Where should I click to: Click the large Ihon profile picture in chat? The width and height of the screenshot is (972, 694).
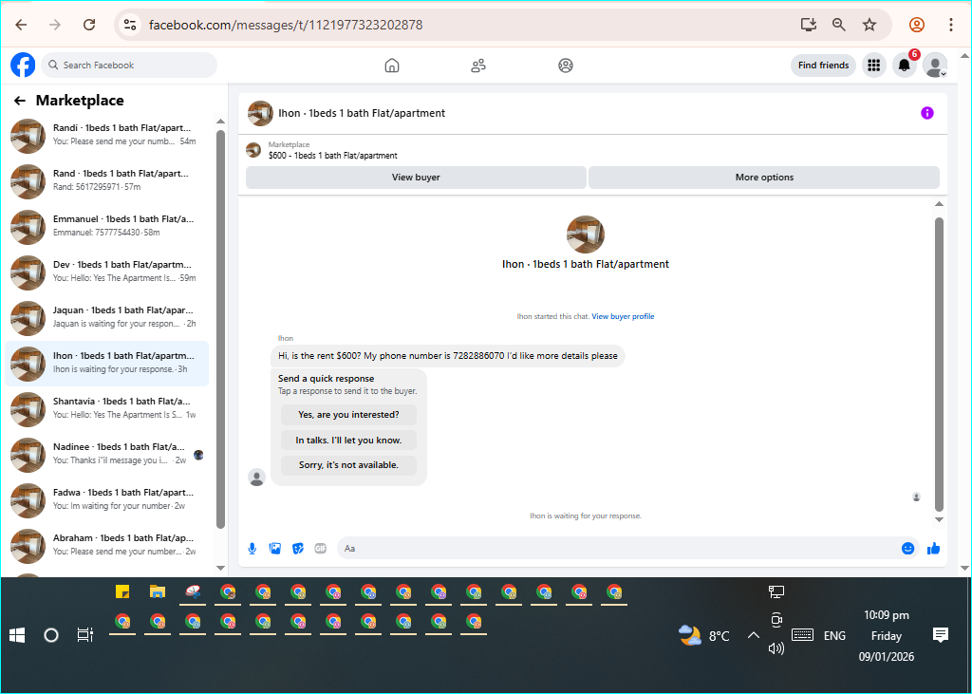click(585, 234)
